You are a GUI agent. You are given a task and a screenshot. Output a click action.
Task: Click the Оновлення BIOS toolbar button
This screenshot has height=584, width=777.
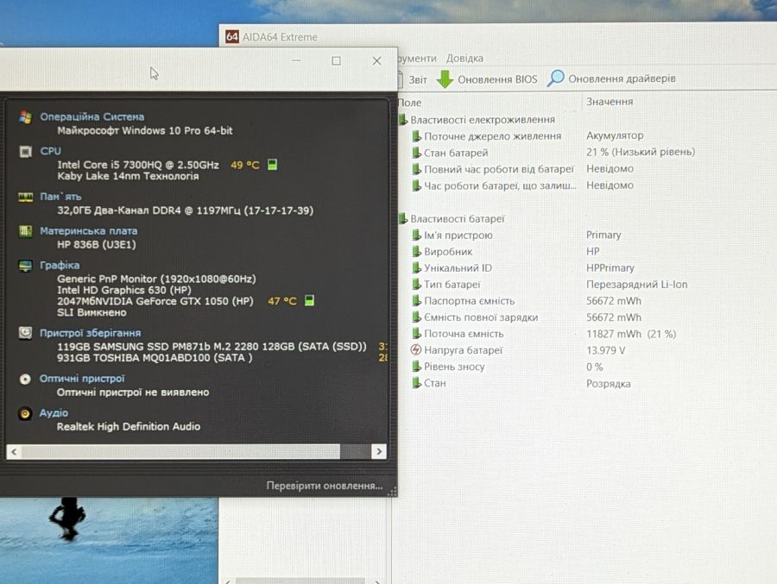coord(487,79)
